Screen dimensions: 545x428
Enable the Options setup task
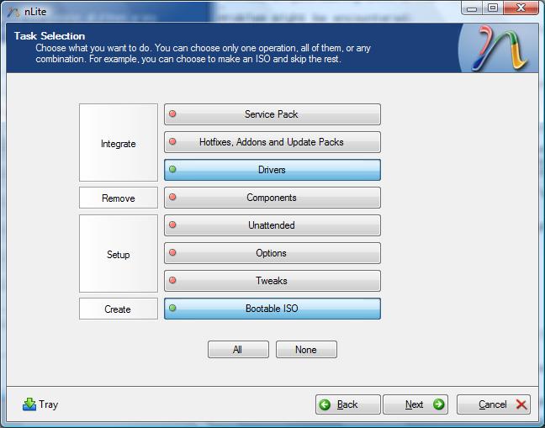click(272, 253)
